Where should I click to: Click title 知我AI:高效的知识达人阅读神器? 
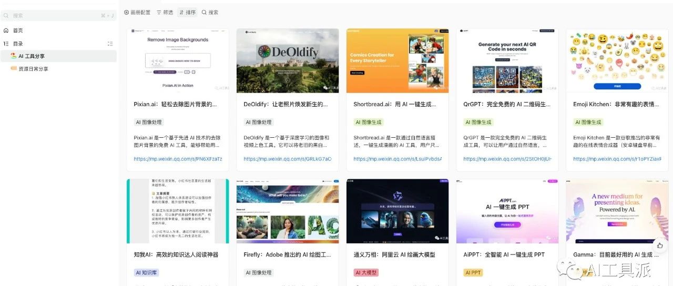176,254
